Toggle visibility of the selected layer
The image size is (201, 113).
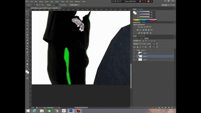[x=134, y=56]
